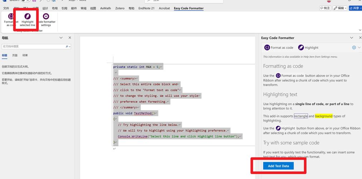Click the Add Test Data button
362x179 pixels.
278,166
